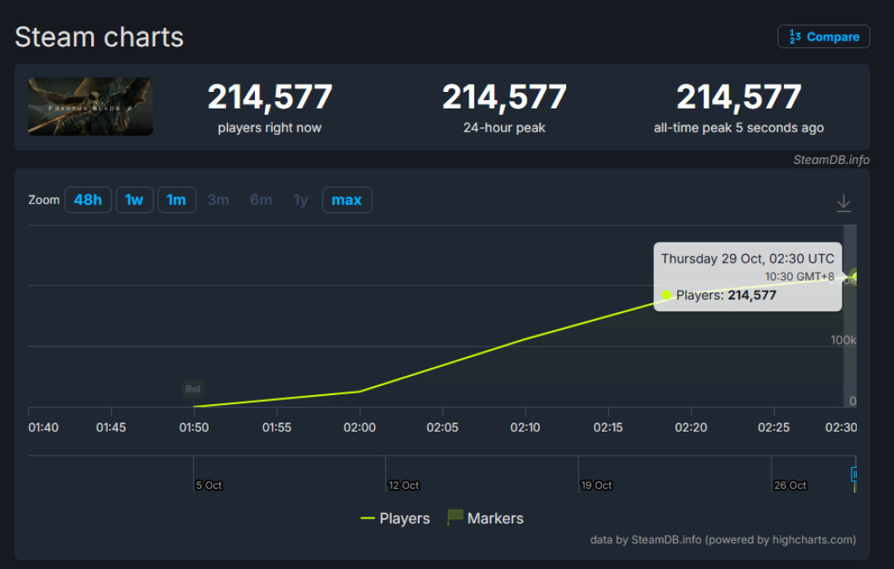Toggle the Players series in legend
This screenshot has width=894, height=569.
[x=395, y=518]
